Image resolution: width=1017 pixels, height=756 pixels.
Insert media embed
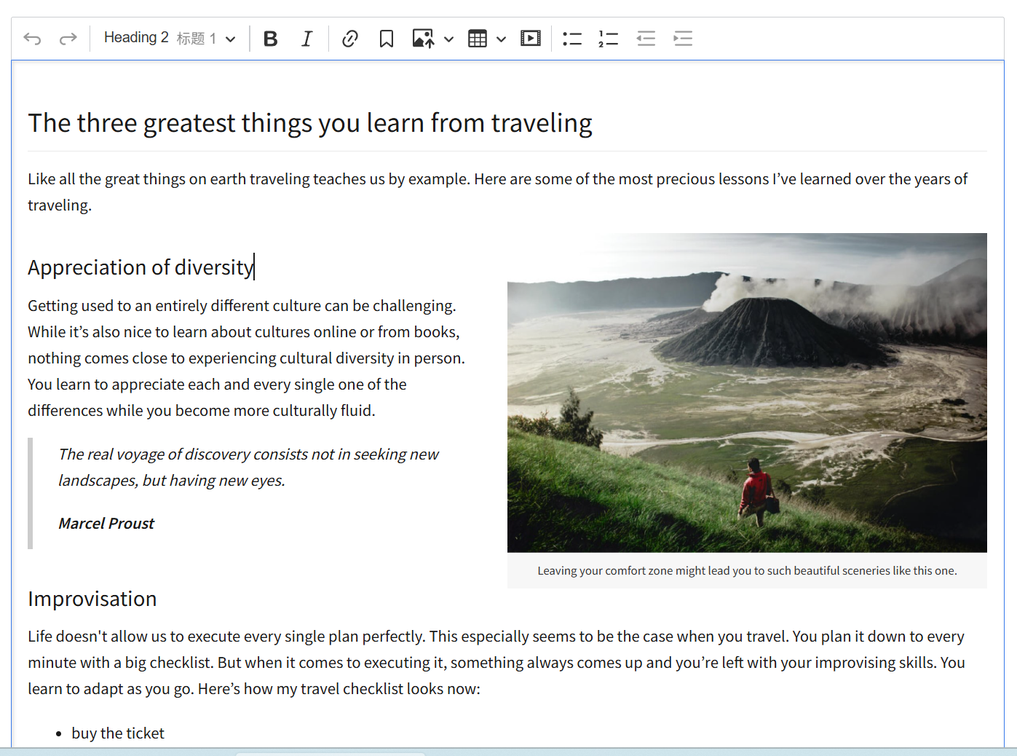[x=531, y=39]
